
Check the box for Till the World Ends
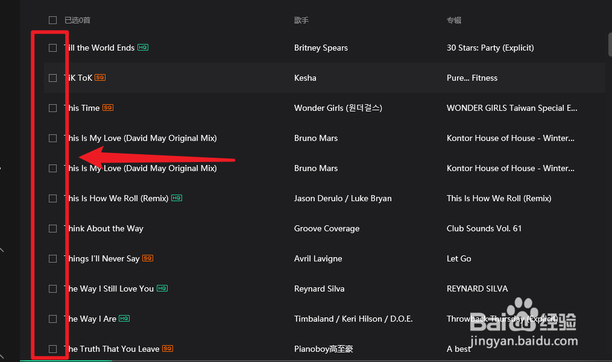click(53, 48)
